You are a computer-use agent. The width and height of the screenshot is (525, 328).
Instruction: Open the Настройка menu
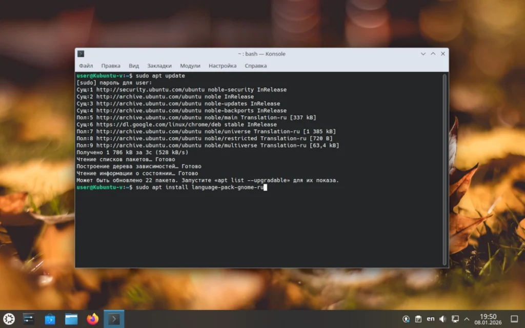(x=223, y=66)
